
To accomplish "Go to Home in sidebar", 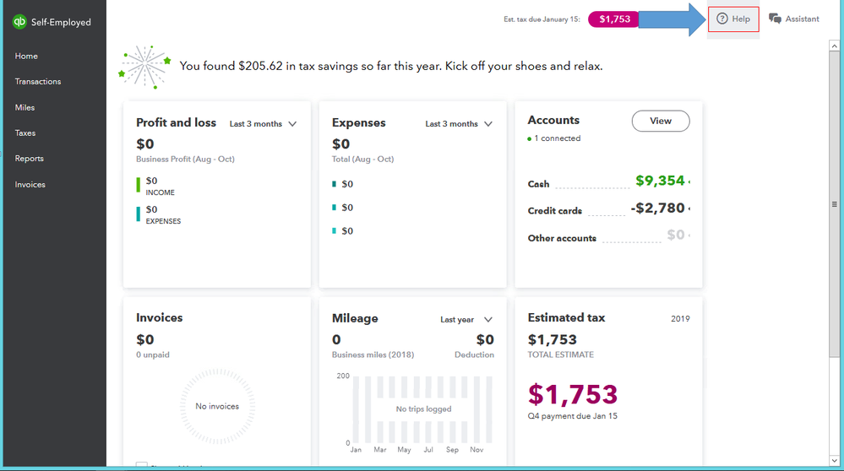I will [x=26, y=56].
